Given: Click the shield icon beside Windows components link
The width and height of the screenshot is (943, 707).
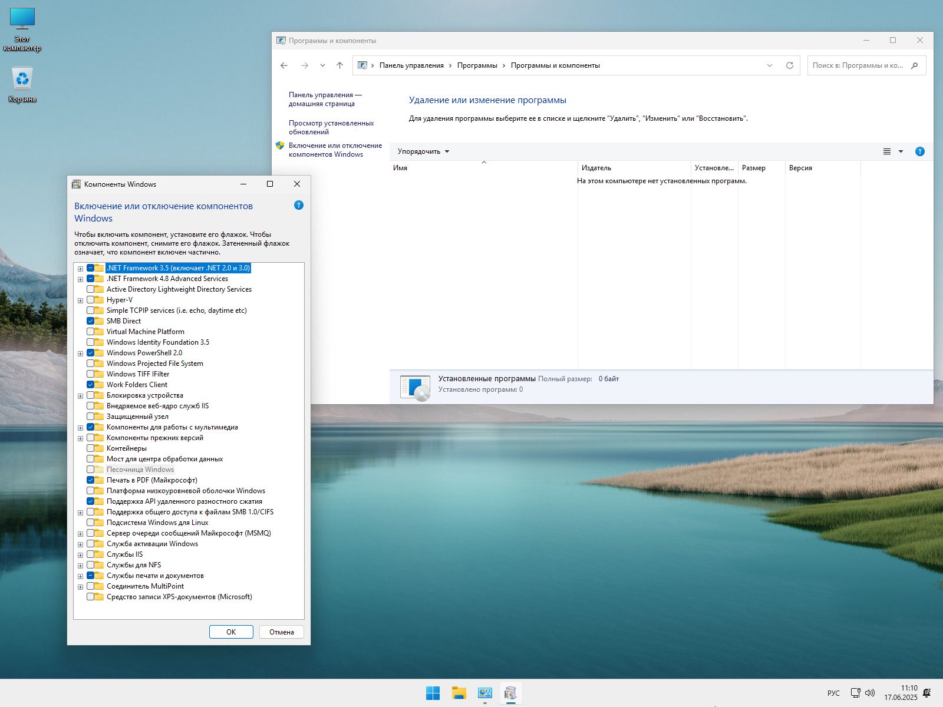Looking at the screenshot, I should point(280,146).
